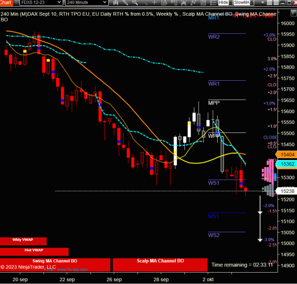Viewport: 297px width, 284px height.
Task: Toggle the Mnt VWAP button
Action: 34,252
